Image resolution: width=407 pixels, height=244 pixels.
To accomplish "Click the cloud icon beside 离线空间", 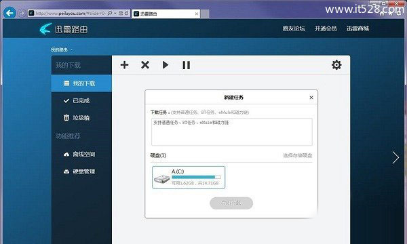I will tap(66, 155).
